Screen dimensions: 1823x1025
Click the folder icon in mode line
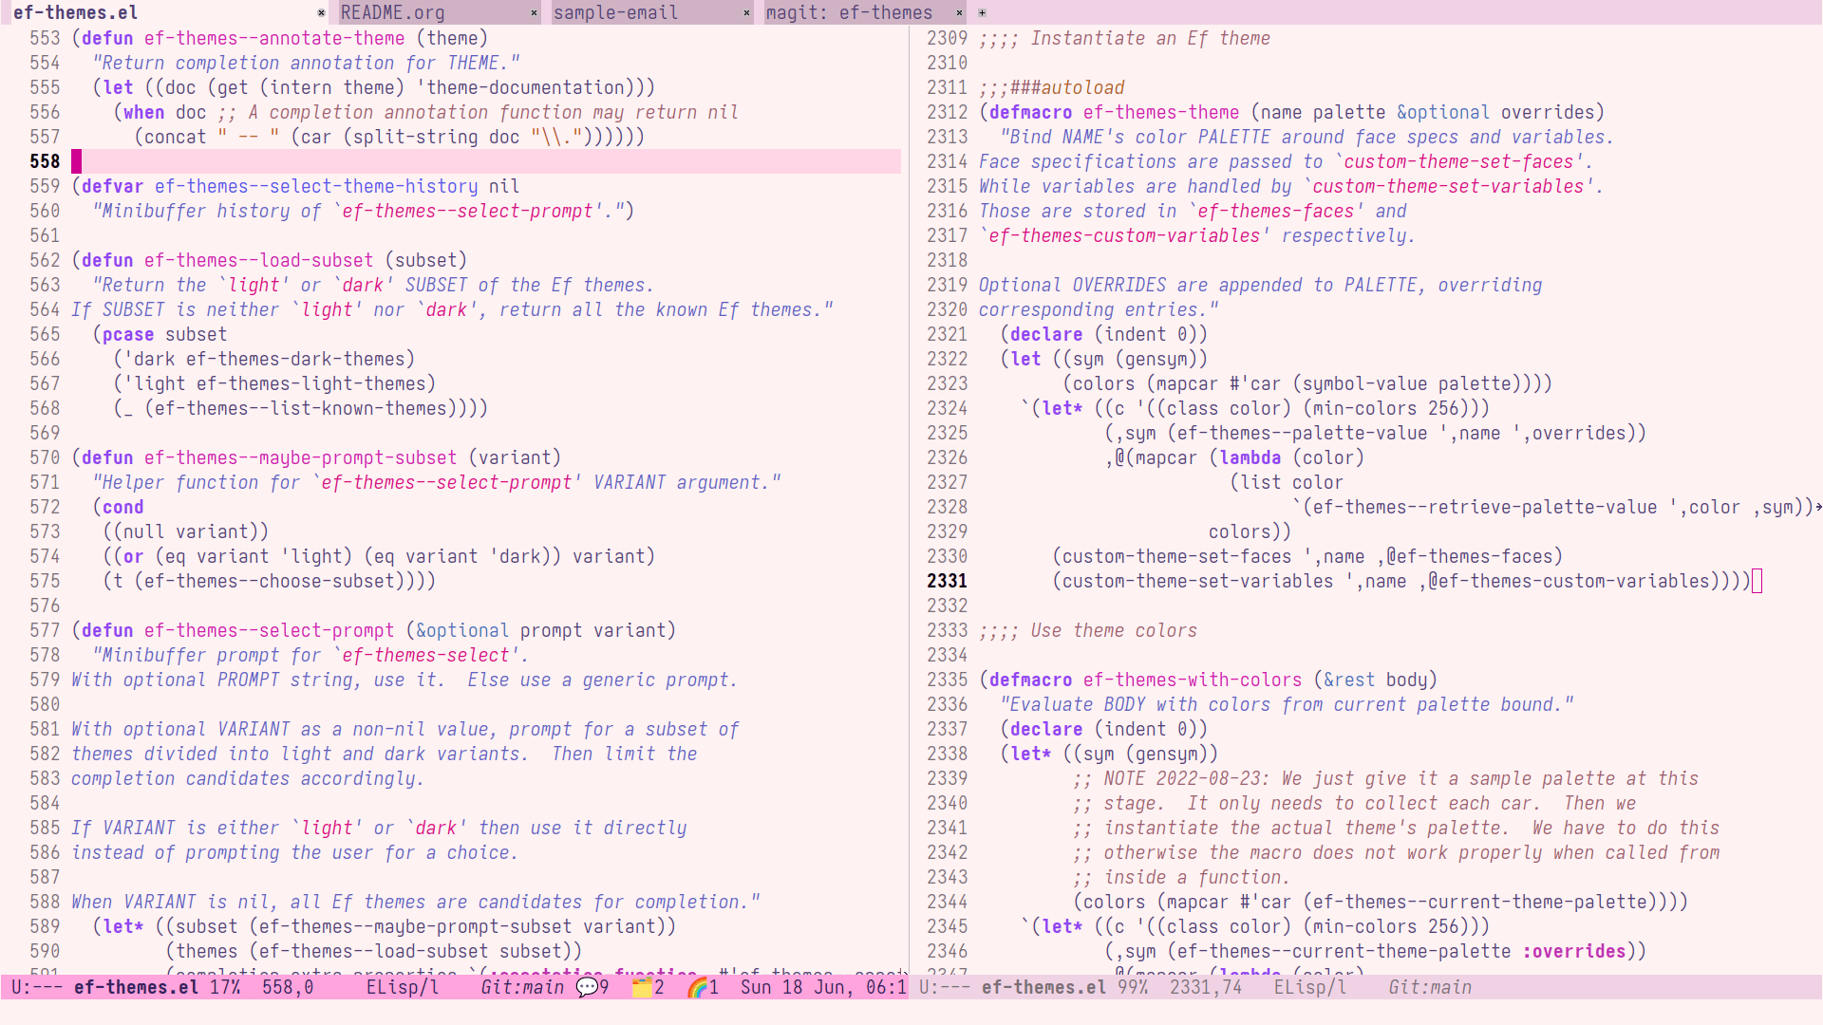[x=643, y=987]
